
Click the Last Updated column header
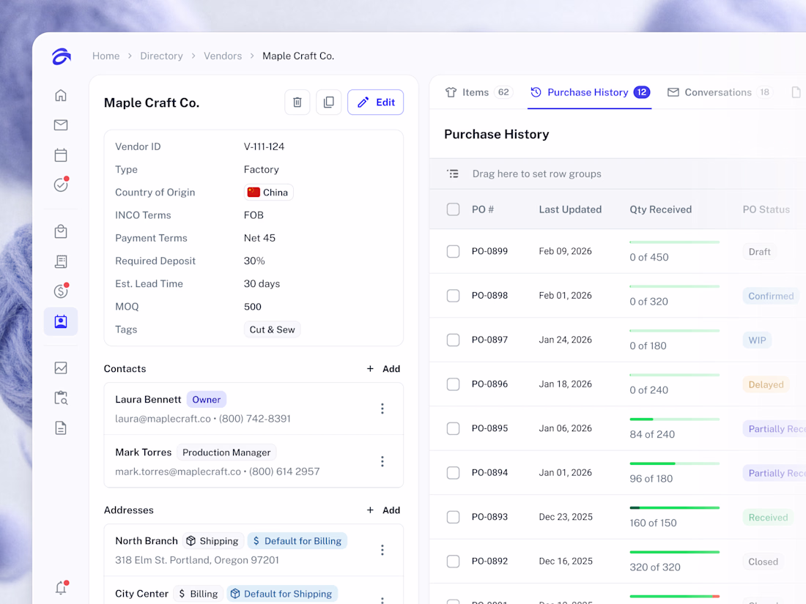tap(570, 209)
